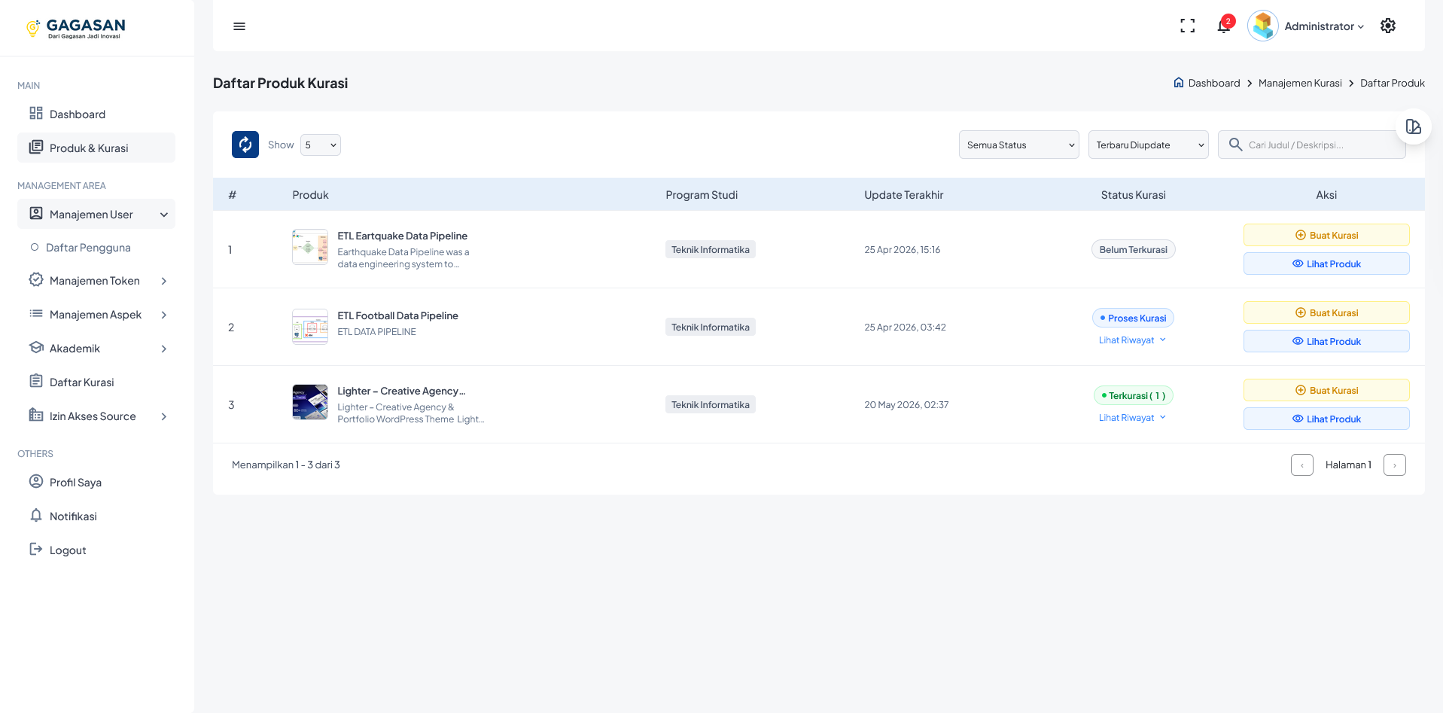
Task: Click the Produk & Kurasi sidebar icon
Action: point(36,147)
